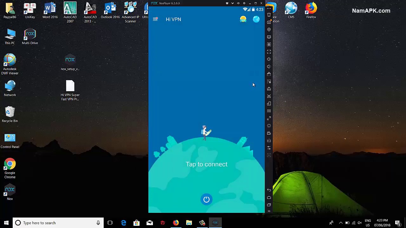This screenshot has width=406, height=228.
Task: Open Word 2016 desktop shortcut
Action: (50, 11)
